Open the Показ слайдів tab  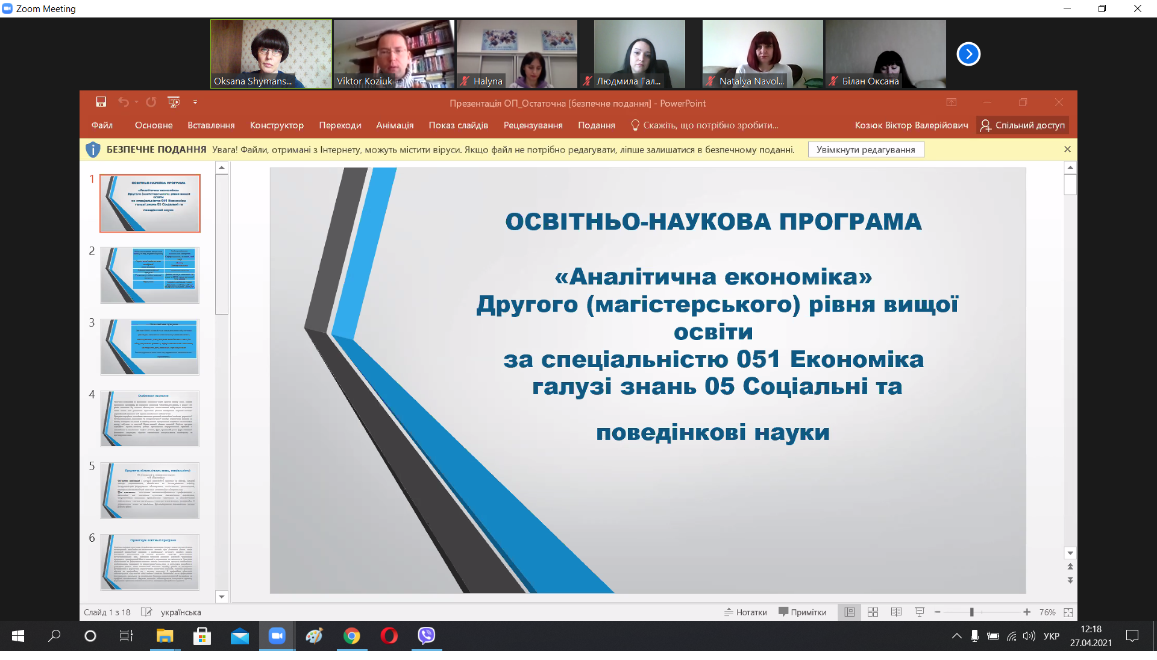458,125
